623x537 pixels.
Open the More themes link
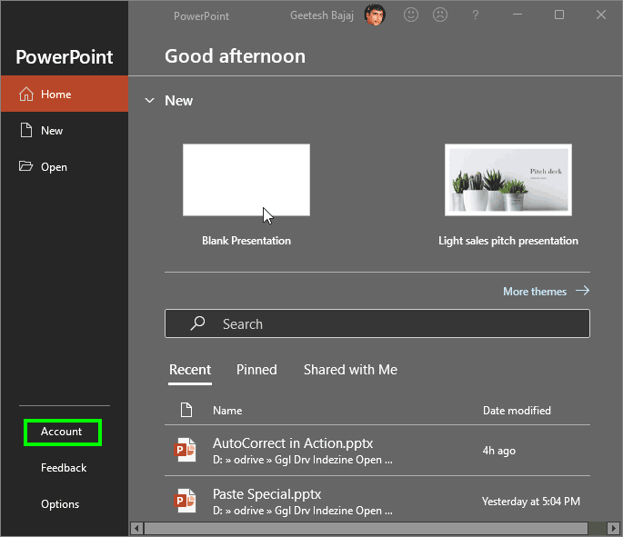tap(535, 292)
